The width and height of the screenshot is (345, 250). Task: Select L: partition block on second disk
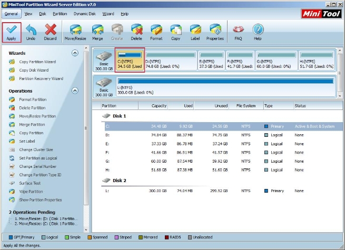click(x=226, y=86)
